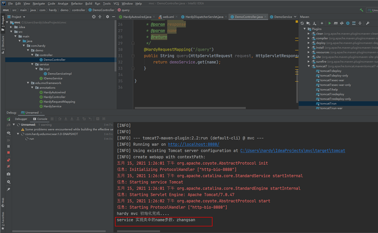Image resolution: width=378 pixels, height=233 pixels.
Task: Click the Project panel locate target icon
Action: (94, 17)
